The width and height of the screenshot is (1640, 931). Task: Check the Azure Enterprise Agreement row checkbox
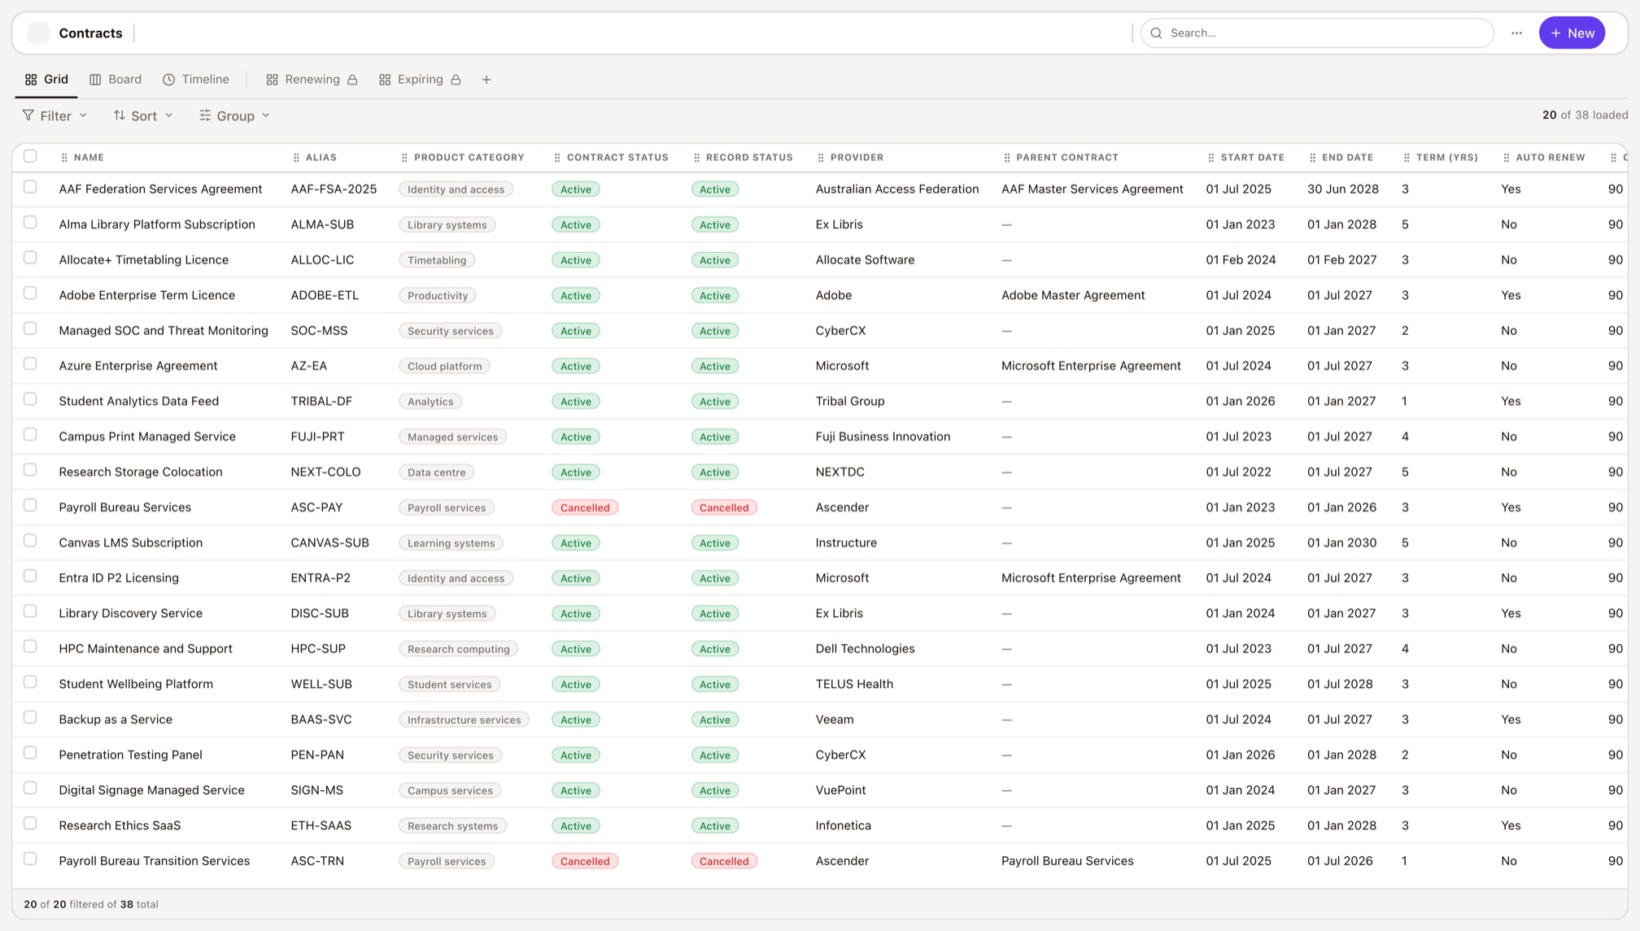click(30, 364)
